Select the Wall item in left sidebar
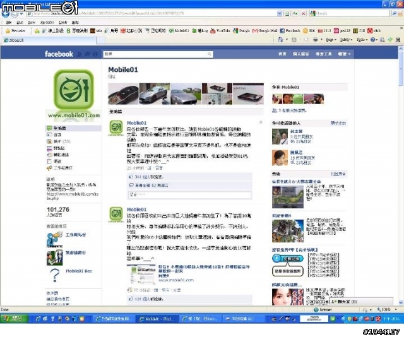Viewport: 404px width, 337px height. tap(74, 128)
